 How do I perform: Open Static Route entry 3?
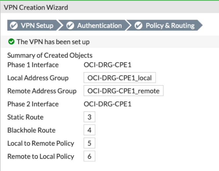point(89,117)
